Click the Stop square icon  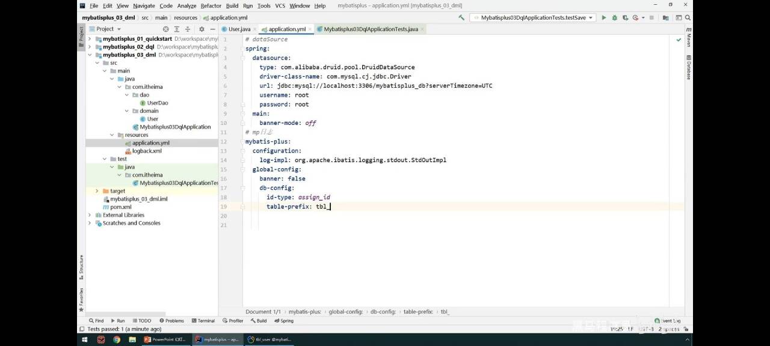651,18
